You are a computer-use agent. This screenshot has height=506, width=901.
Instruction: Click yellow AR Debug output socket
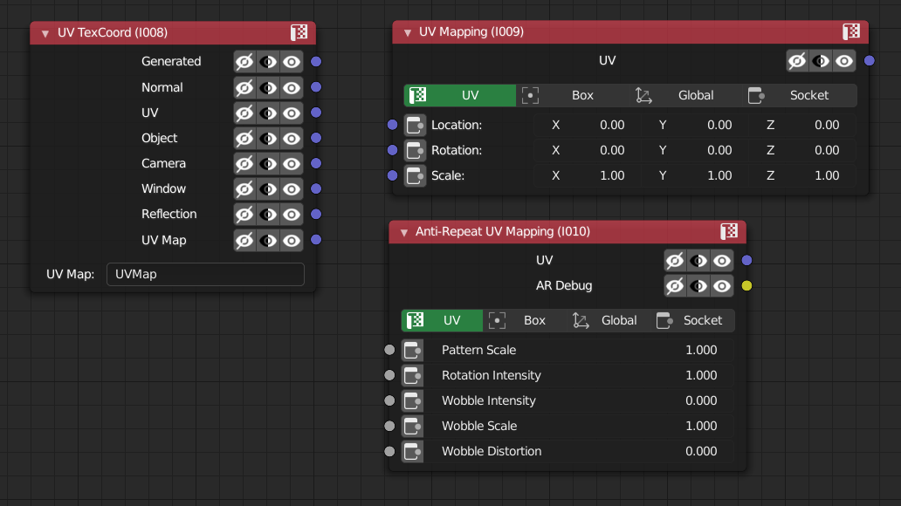click(746, 285)
